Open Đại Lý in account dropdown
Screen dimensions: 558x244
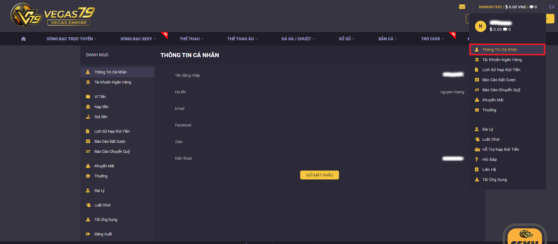click(x=507, y=129)
